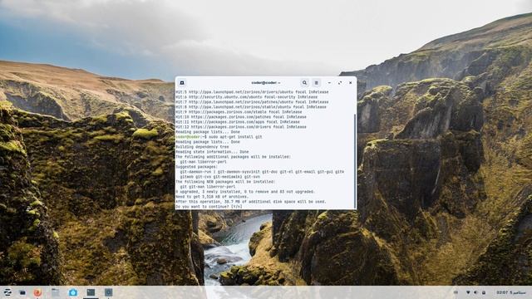The width and height of the screenshot is (532, 299).
Task: Click the 'Do you want to continue? [Y/n]' prompt
Action: tap(209, 207)
